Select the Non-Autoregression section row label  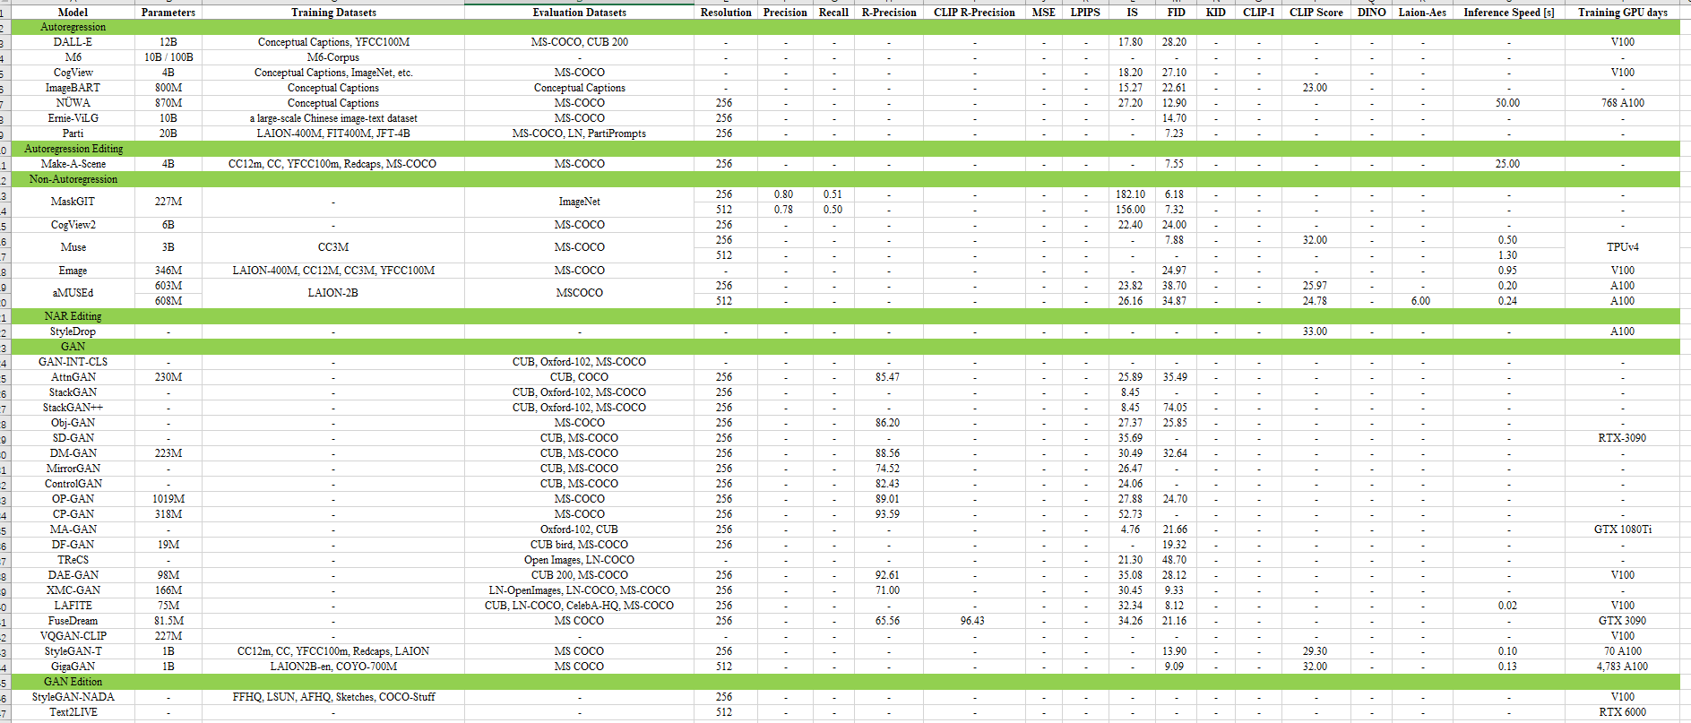73,179
